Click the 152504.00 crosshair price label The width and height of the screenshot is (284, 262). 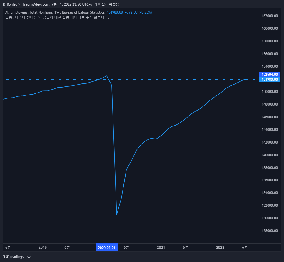click(x=269, y=75)
